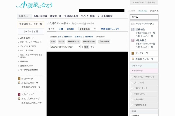This screenshot has width=175, height=116.
Task: Select the すべて tab
Action: pyautogui.click(x=51, y=29)
